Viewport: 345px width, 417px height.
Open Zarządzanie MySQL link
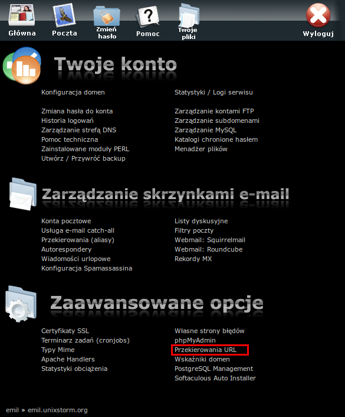coord(206,130)
